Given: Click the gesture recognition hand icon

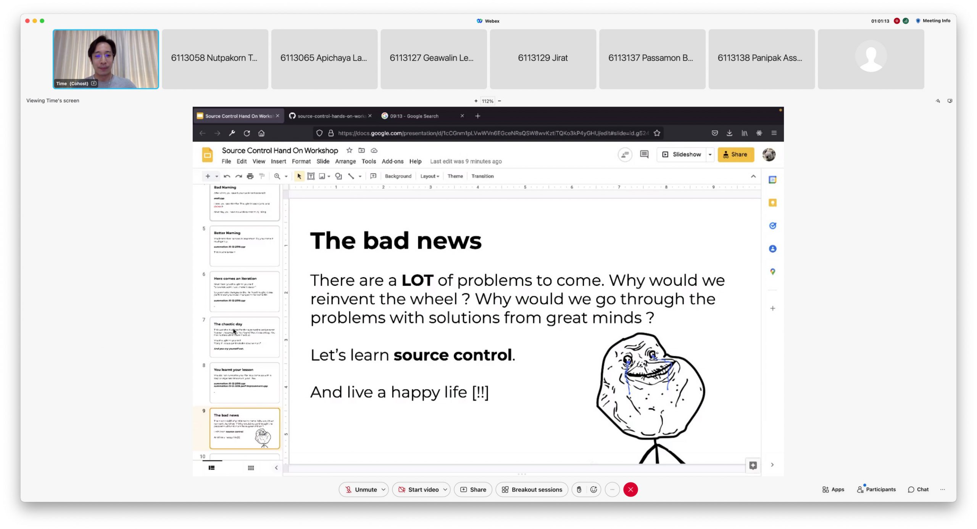Looking at the screenshot, I should (579, 489).
